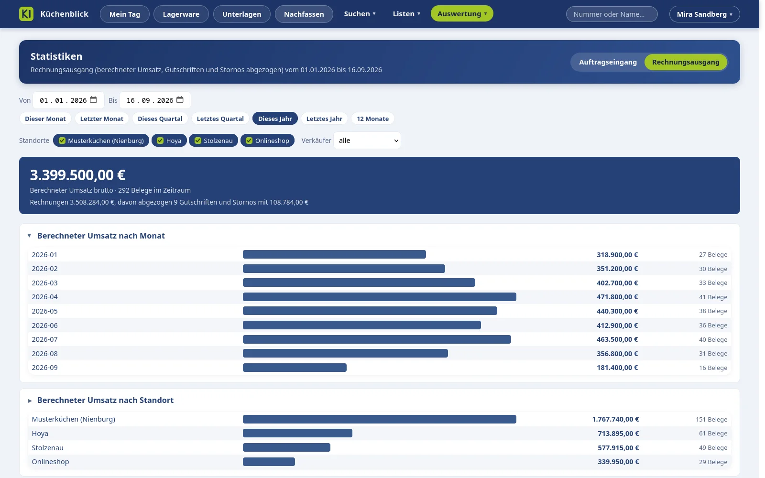Go to Mein Tag
The image size is (765, 478).
(125, 14)
